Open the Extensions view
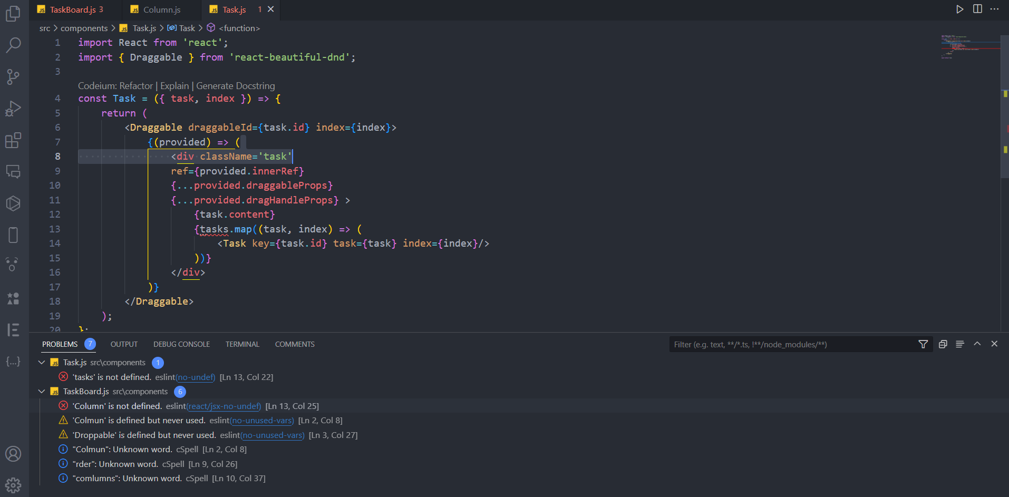 (13, 140)
